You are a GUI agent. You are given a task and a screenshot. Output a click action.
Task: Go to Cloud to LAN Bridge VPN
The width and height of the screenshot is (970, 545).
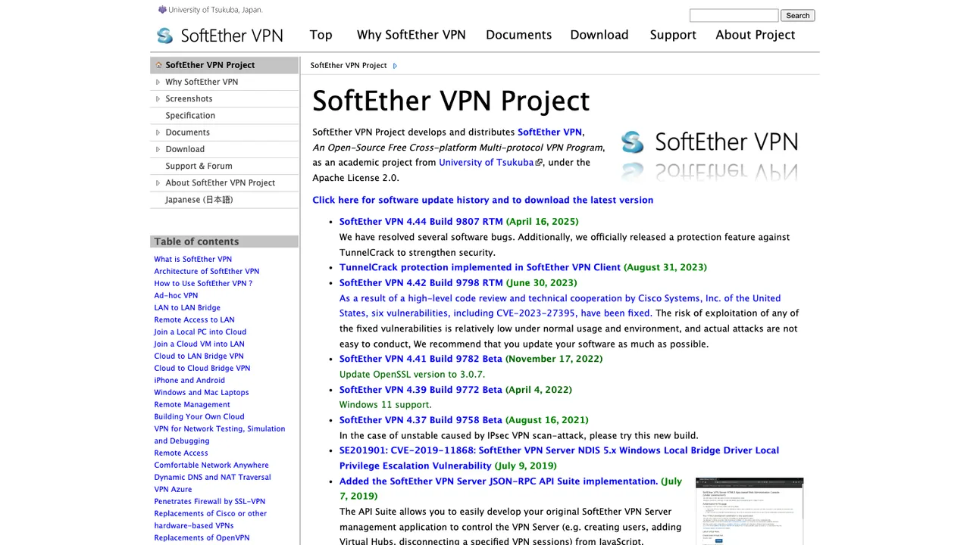pos(199,356)
